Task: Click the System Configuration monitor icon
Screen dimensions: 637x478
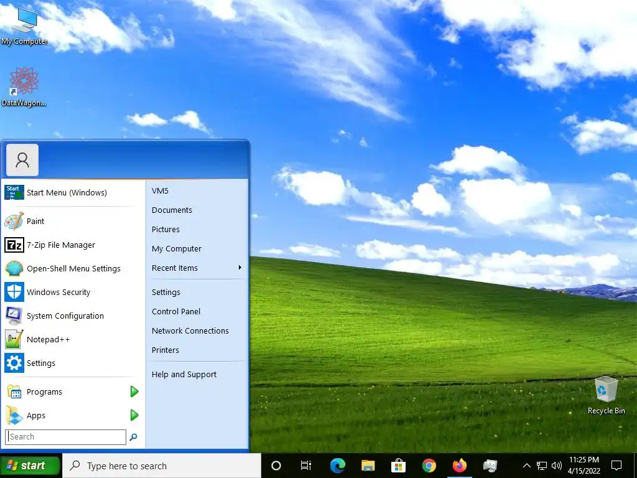Action: click(14, 316)
